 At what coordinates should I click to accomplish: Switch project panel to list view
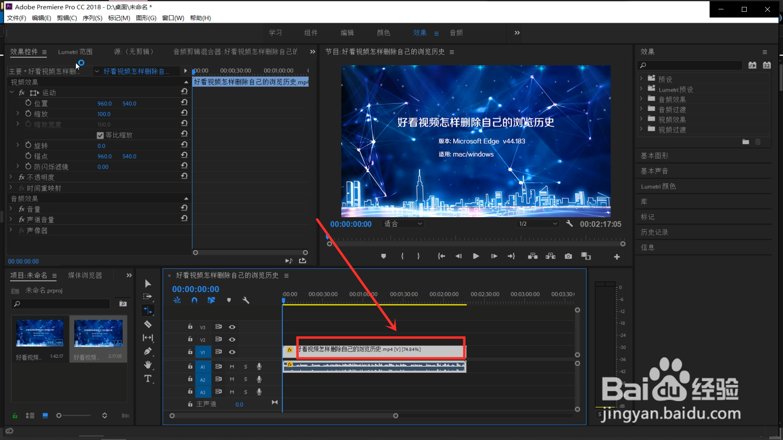[x=30, y=416]
